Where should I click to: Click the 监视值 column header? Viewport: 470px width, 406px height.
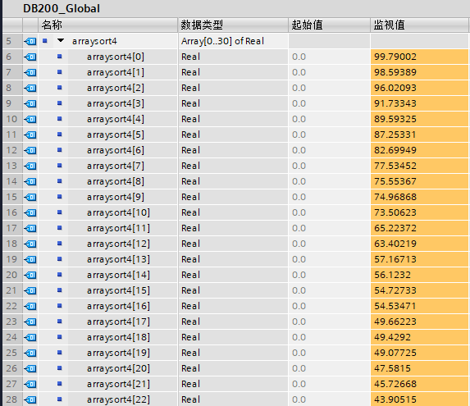(x=419, y=25)
